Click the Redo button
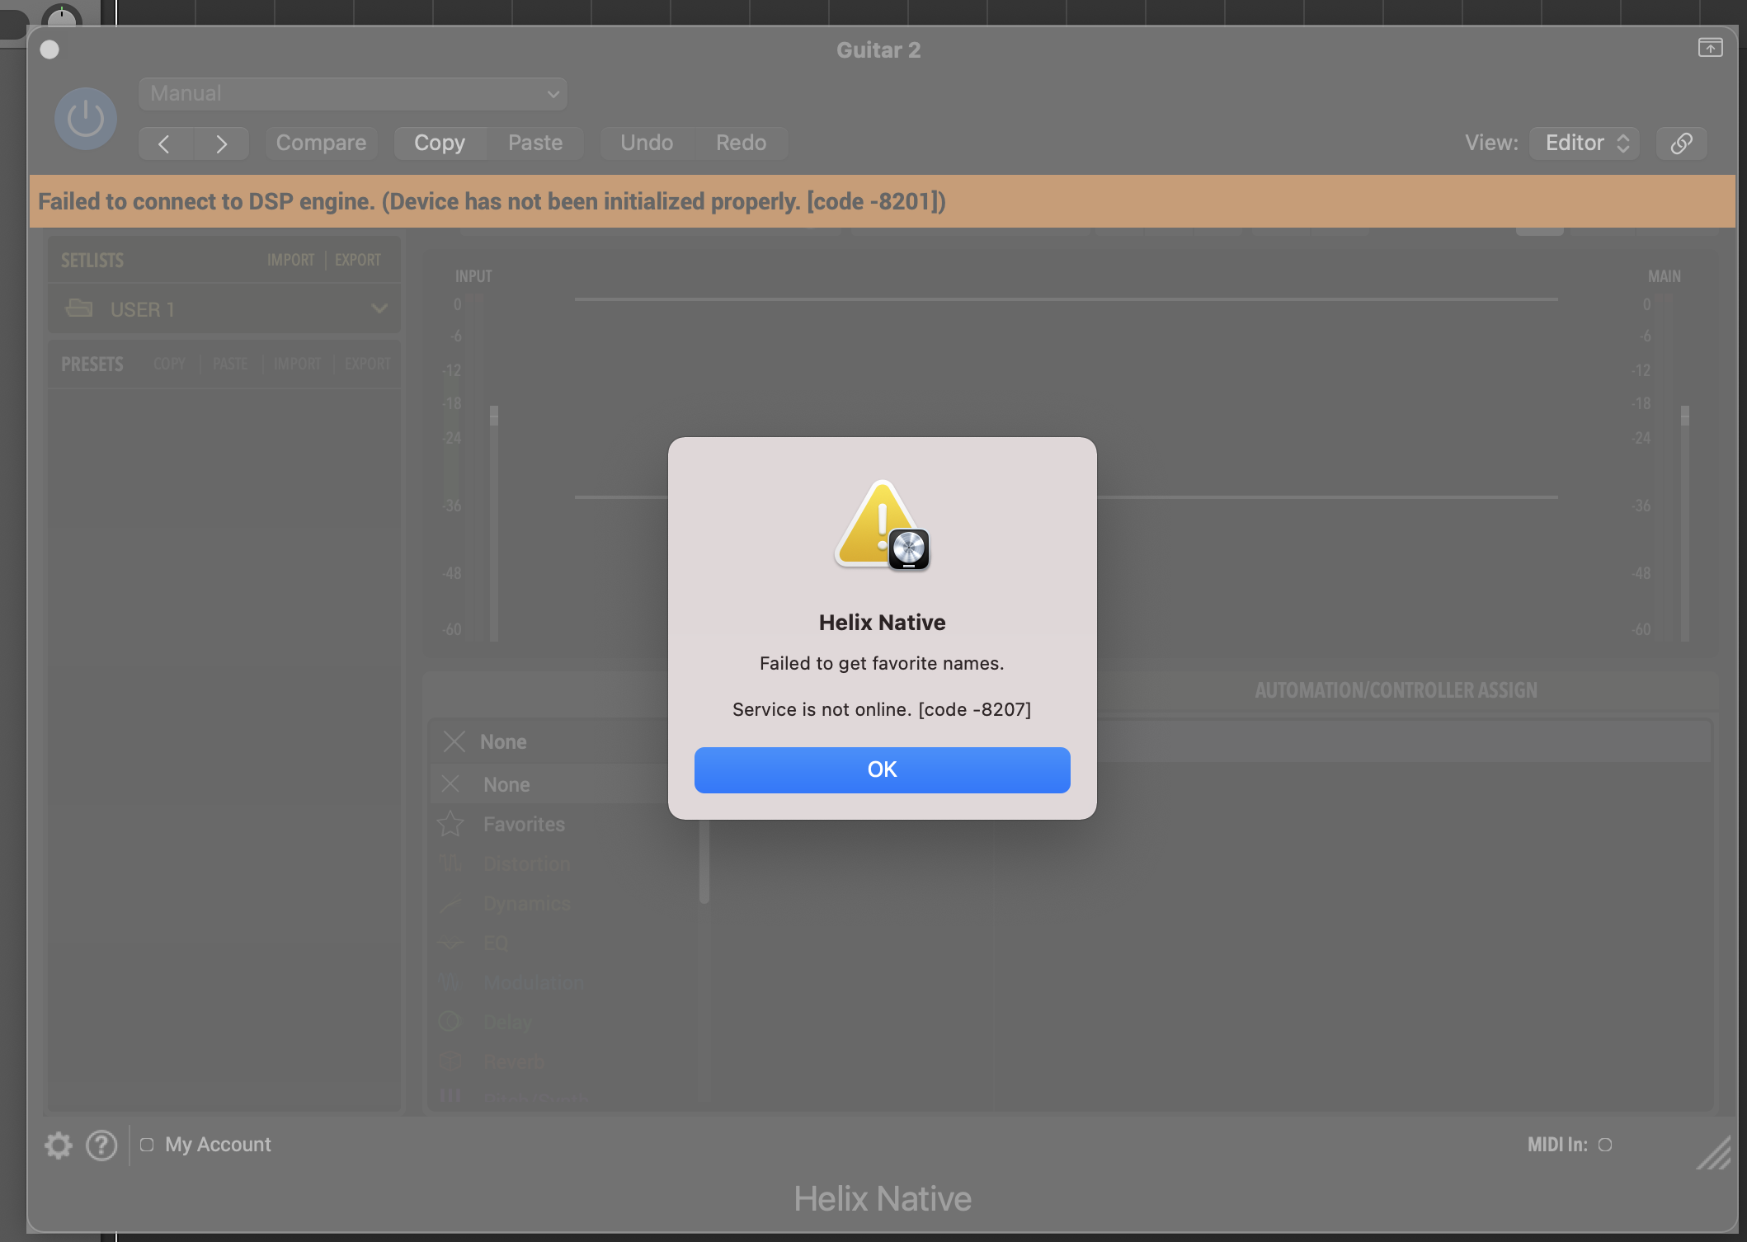 741,143
